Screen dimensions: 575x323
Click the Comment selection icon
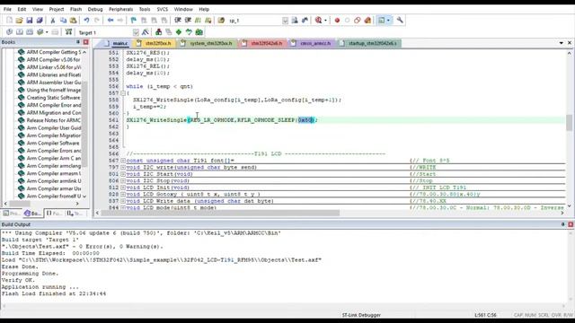(198, 21)
